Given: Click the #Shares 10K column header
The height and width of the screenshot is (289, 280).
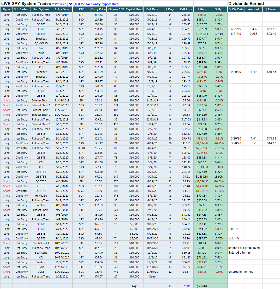Looking at the screenshot, I should click(116, 9).
